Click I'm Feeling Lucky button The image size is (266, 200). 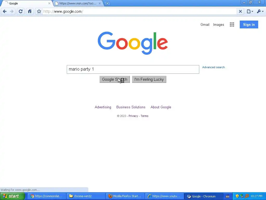pos(149,79)
